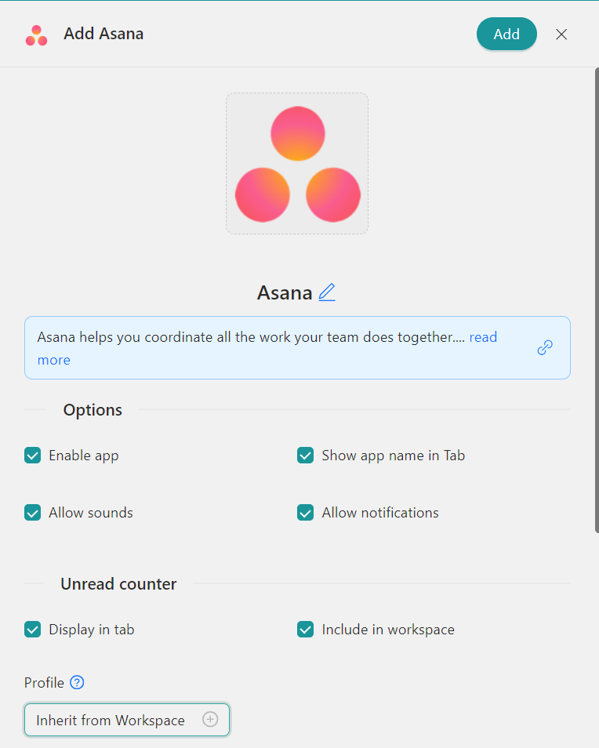Uncheck the Enable app checkbox
599x748 pixels.
[33, 456]
